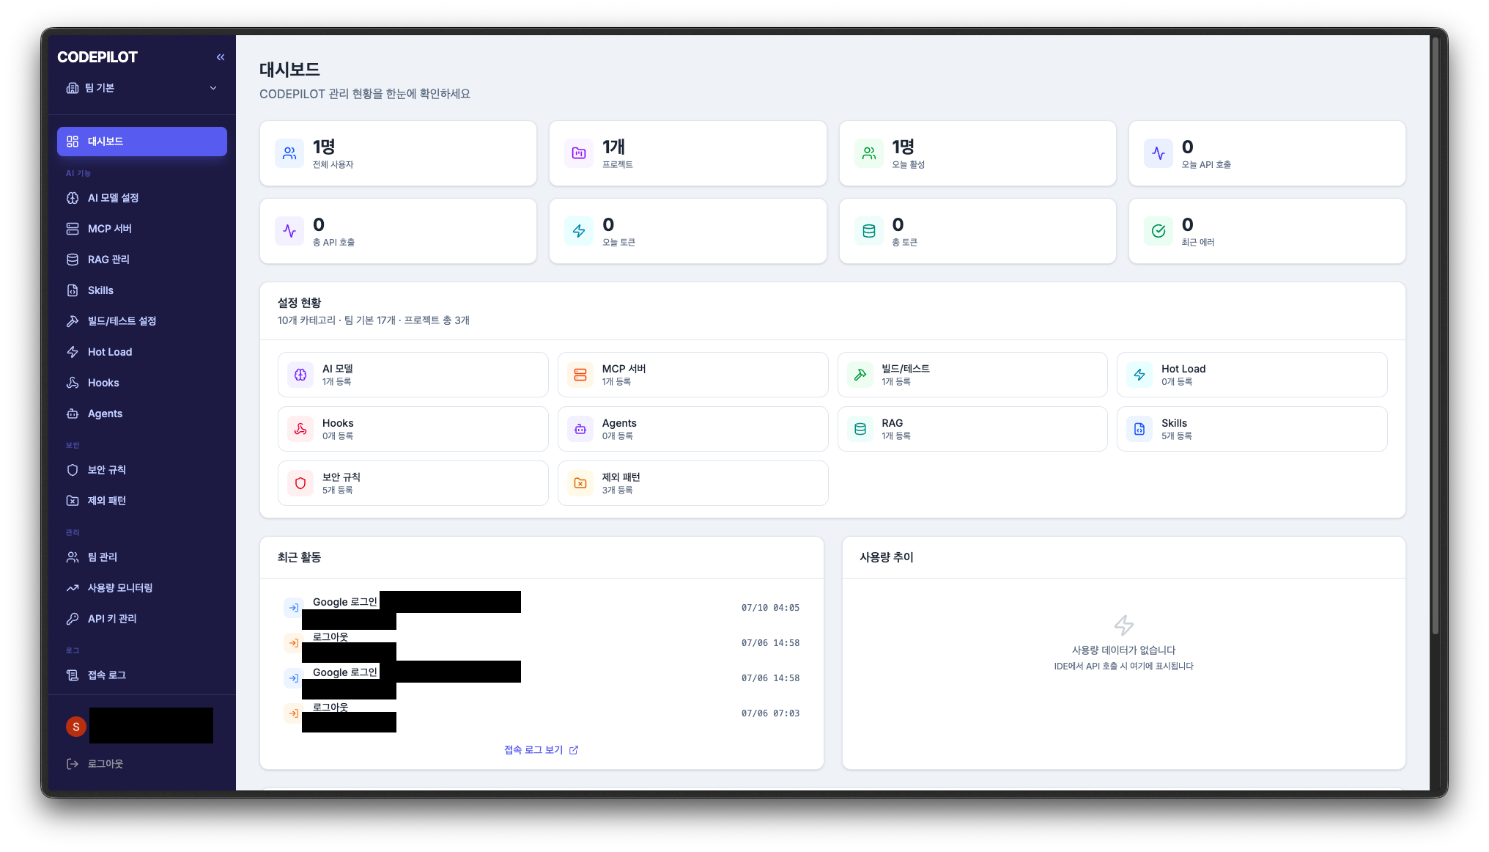Go to MCP 서버 page in sidebar
Image resolution: width=1489 pixels, height=852 pixels.
pyautogui.click(x=142, y=229)
